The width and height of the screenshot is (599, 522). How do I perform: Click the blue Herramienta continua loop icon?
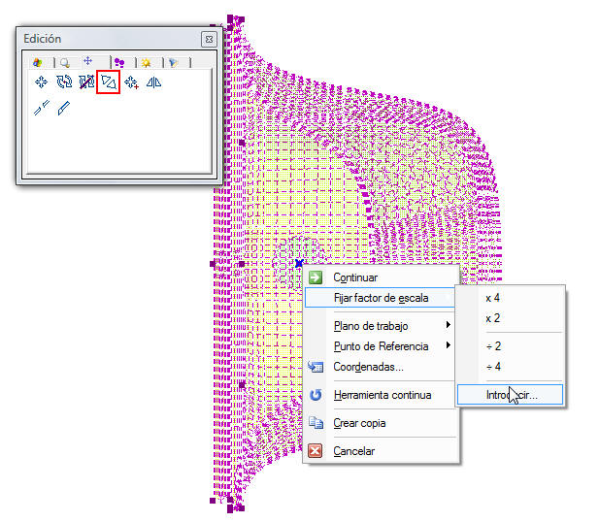click(316, 395)
